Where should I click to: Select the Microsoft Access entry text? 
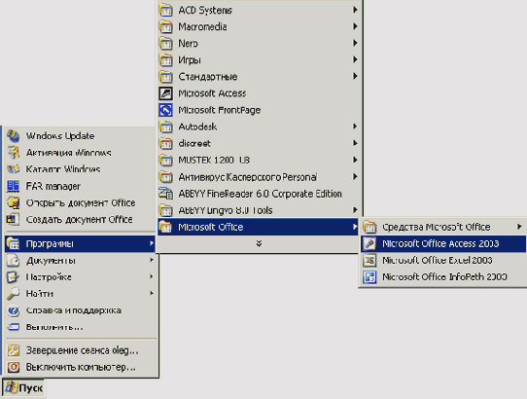pyautogui.click(x=212, y=93)
